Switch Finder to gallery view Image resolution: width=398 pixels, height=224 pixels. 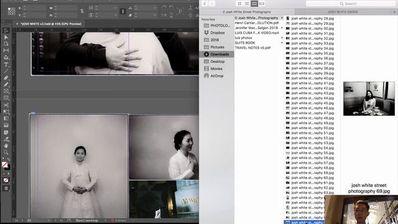(x=262, y=4)
